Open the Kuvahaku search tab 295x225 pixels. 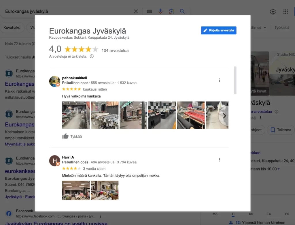click(x=12, y=27)
